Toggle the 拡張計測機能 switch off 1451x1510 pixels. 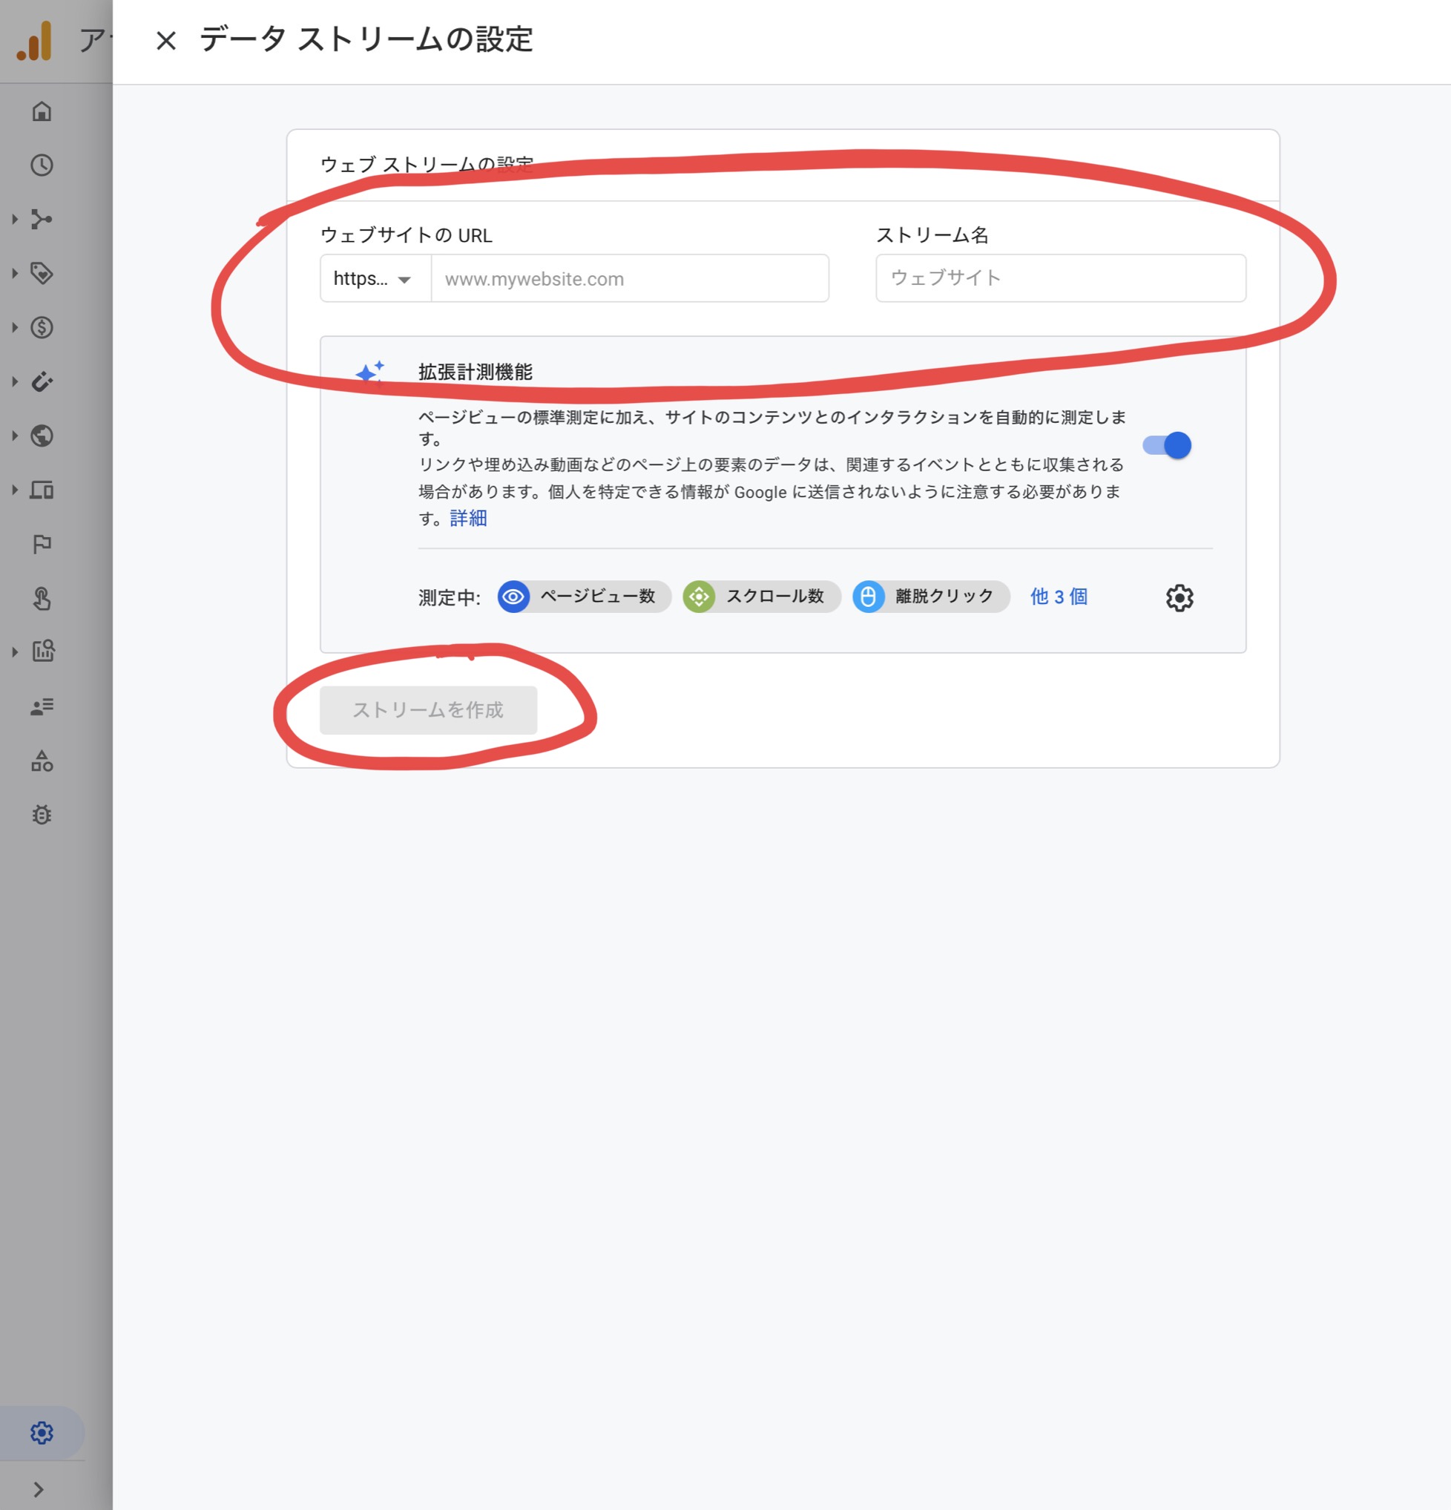click(x=1168, y=445)
